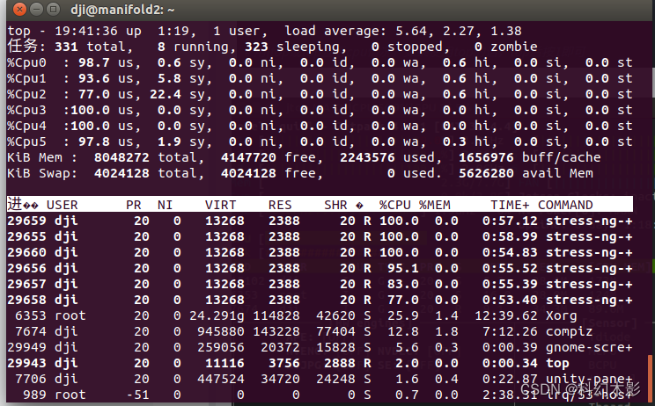Select the compiz command name

pyautogui.click(x=570, y=332)
